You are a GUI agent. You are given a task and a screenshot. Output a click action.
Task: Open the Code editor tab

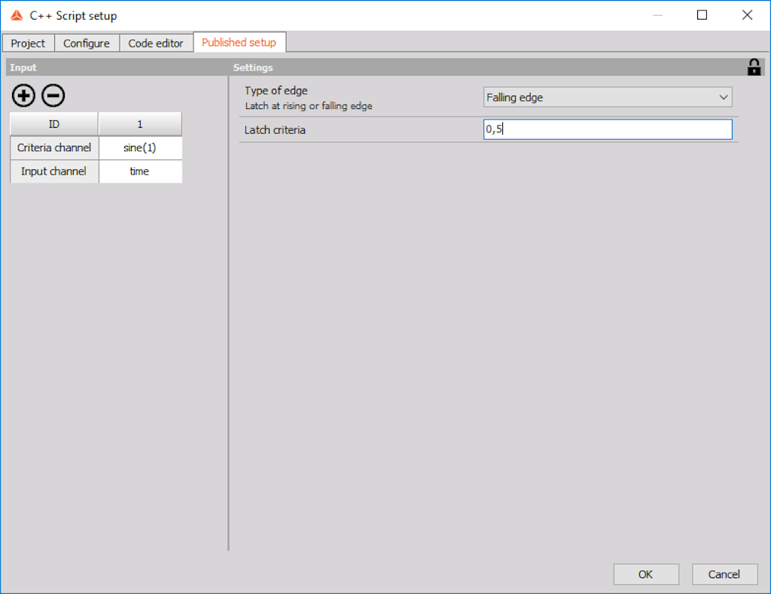(156, 43)
